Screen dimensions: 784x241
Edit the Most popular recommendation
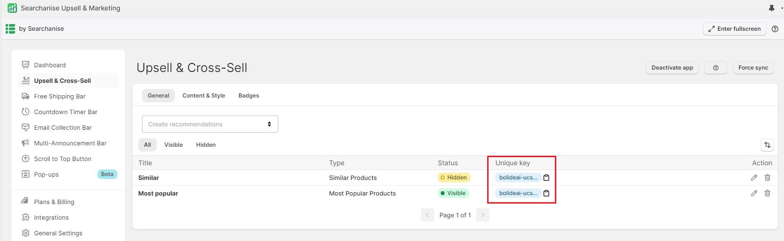(754, 193)
